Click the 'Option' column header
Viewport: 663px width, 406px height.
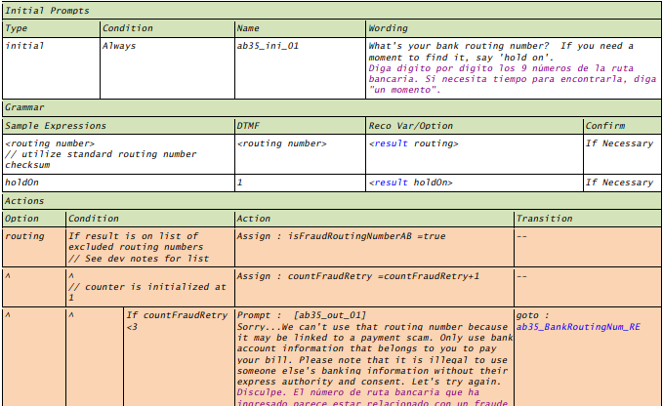pos(34,219)
